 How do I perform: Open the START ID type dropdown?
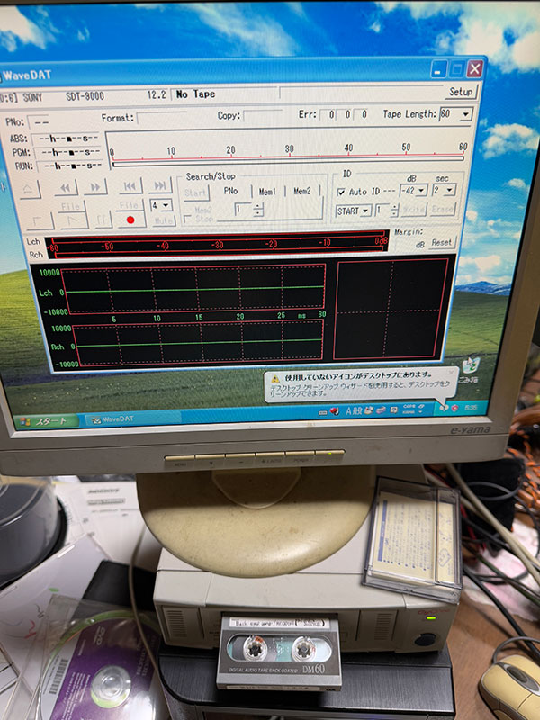pyautogui.click(x=353, y=211)
